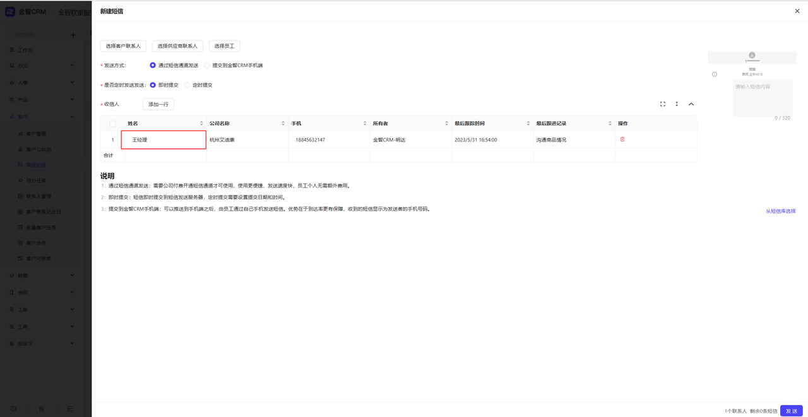
Task: Click 选择员工 button
Action: pos(224,46)
